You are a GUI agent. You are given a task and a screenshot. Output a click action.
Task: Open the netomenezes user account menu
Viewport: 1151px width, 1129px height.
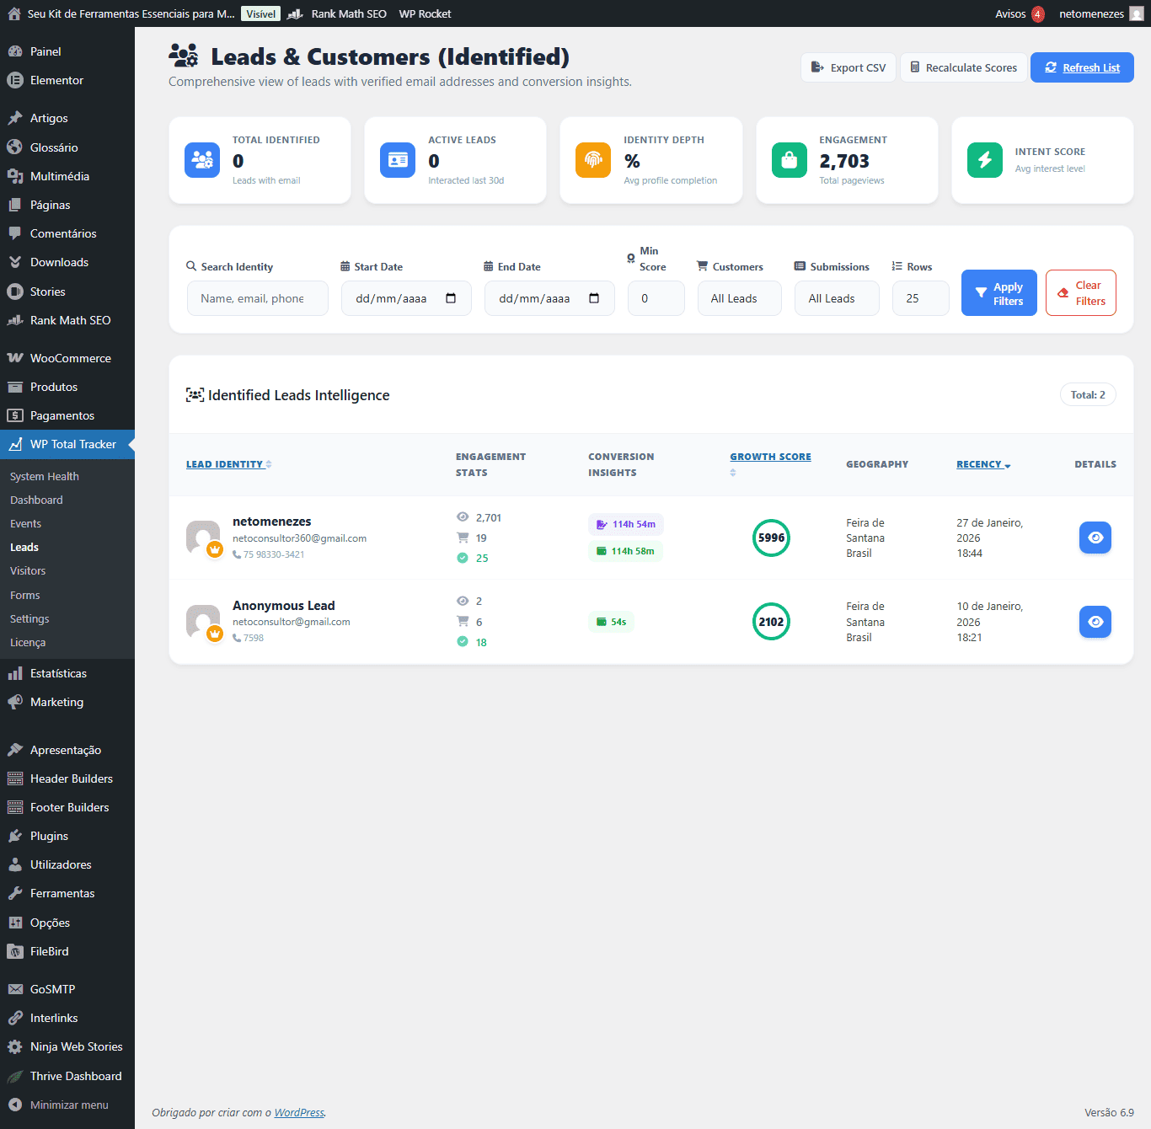pos(1101,13)
